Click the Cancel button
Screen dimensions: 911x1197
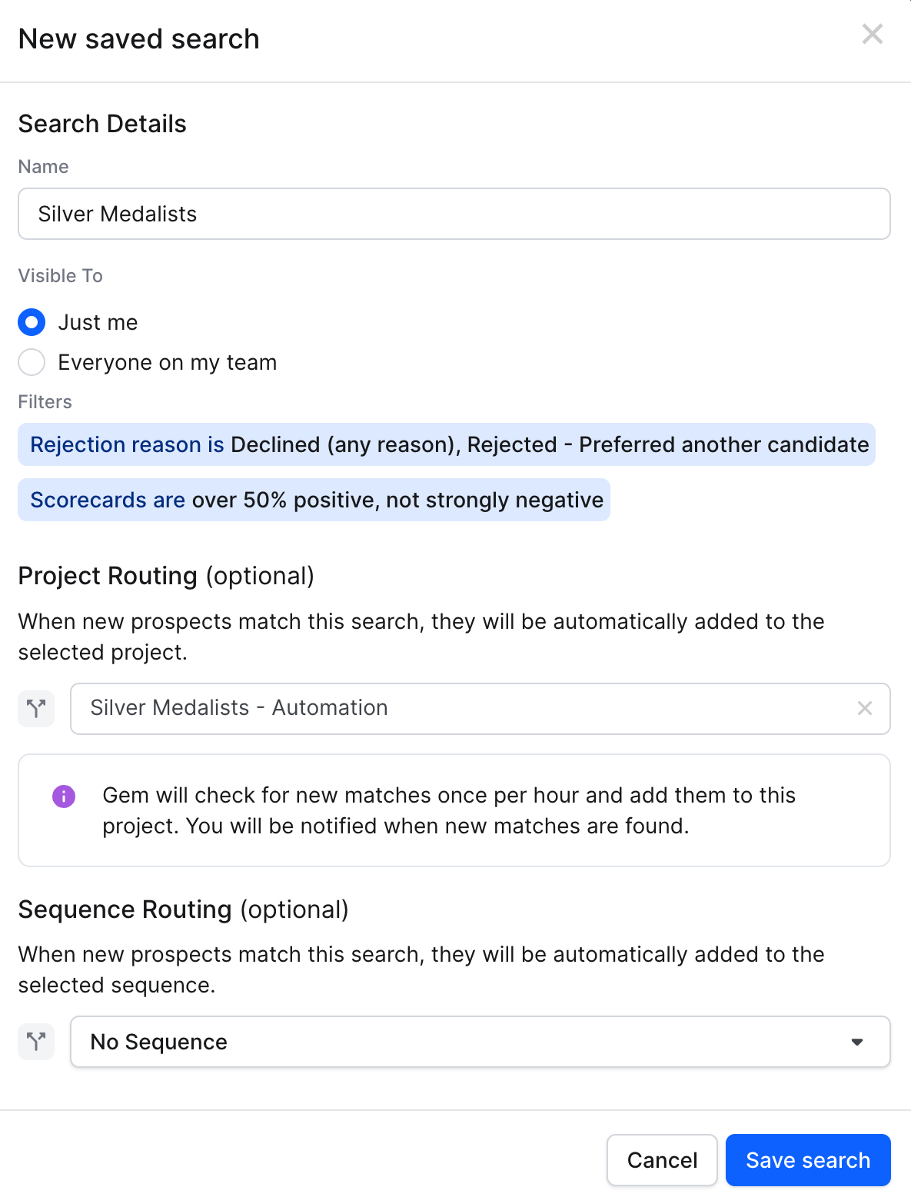(x=662, y=1160)
